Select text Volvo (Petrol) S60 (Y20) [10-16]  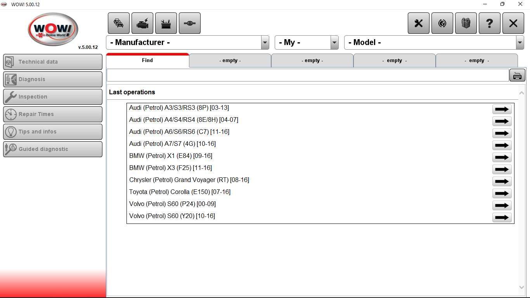[x=172, y=216]
